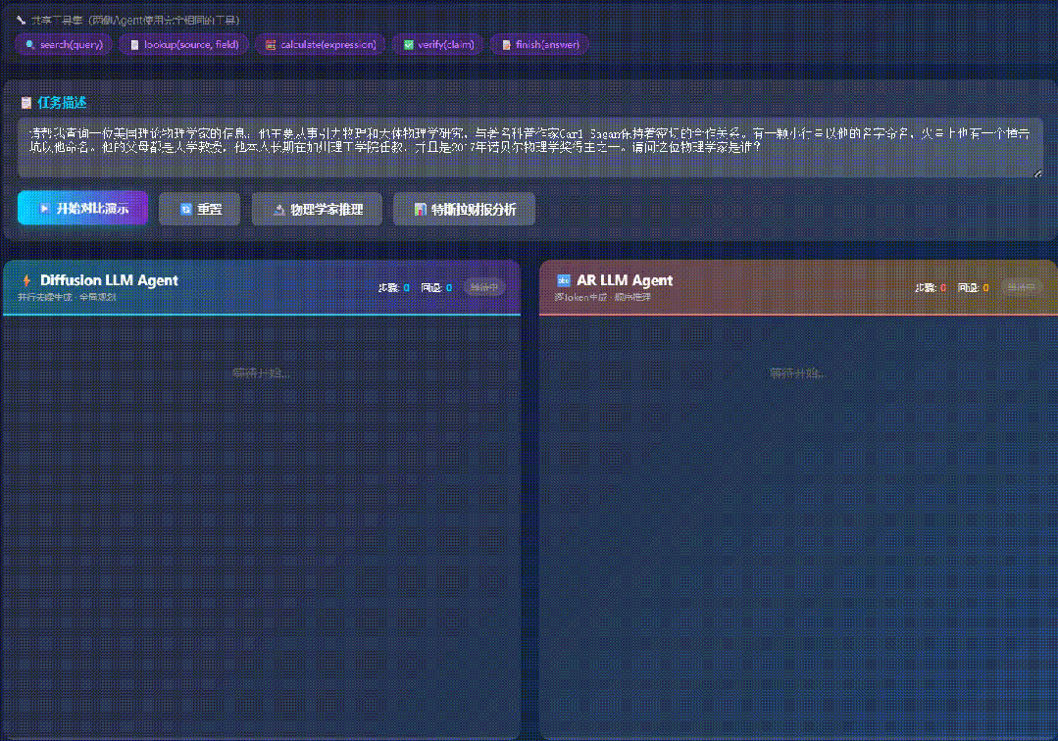The image size is (1058, 741).
Task: Click the 重置 reset button
Action: (199, 209)
